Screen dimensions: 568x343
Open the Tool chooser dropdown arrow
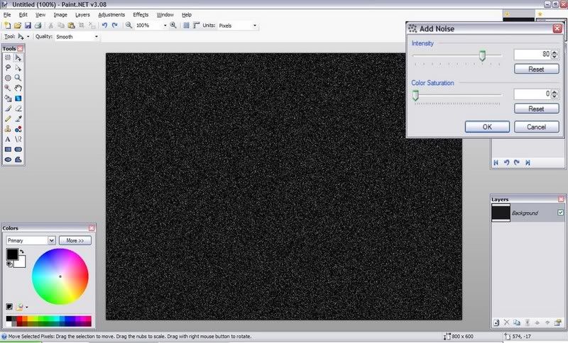pyautogui.click(x=28, y=37)
